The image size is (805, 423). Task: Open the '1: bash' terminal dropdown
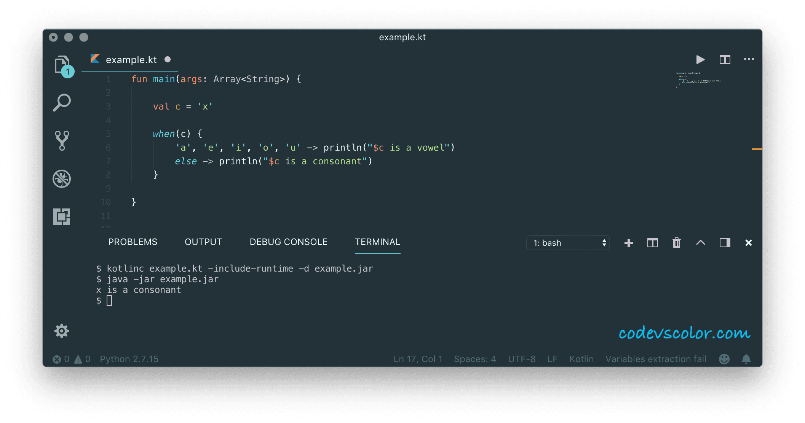568,243
